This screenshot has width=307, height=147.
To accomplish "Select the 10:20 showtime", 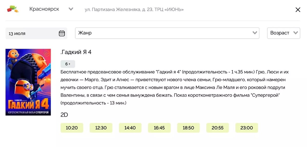I will click(x=72, y=128).
